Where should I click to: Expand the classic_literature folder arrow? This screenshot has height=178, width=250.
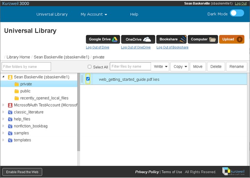coord(3,112)
